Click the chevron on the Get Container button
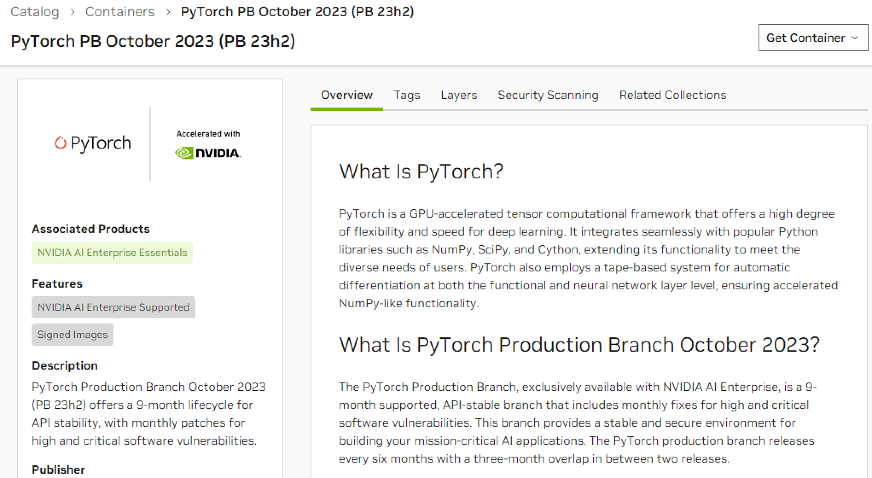Screen dimensions: 872x478 855,38
